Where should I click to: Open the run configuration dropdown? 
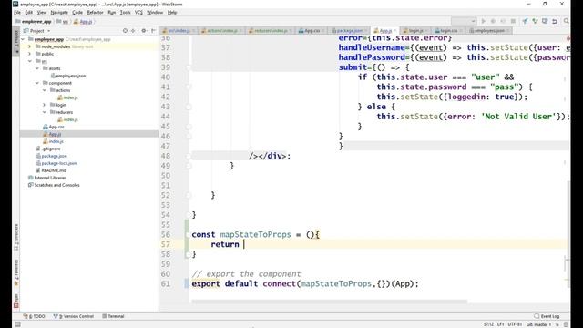tap(464, 21)
